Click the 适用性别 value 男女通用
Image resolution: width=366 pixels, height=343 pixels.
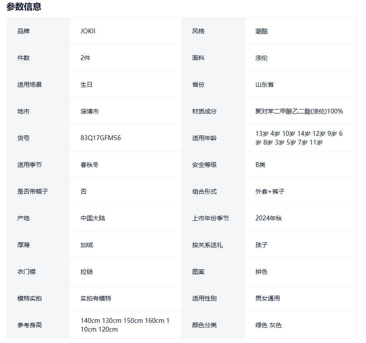click(x=267, y=298)
